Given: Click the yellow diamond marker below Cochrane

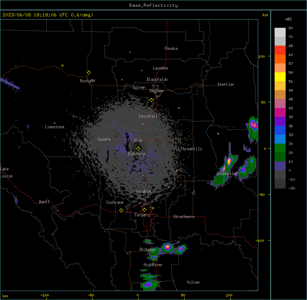Looking at the screenshot, I should point(121,210).
